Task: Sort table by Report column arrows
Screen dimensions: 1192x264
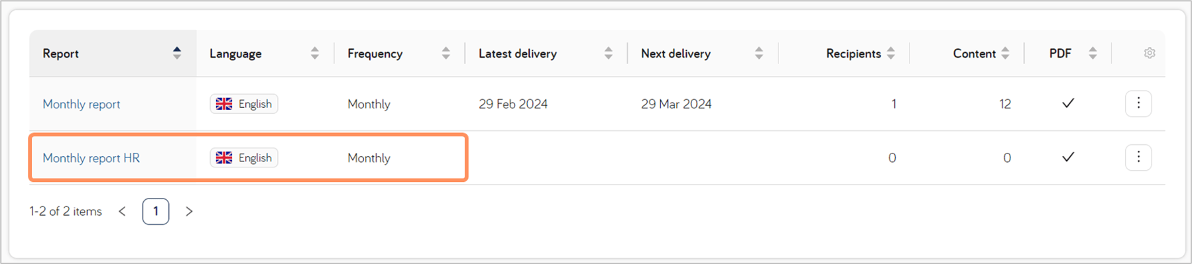Action: 177,53
